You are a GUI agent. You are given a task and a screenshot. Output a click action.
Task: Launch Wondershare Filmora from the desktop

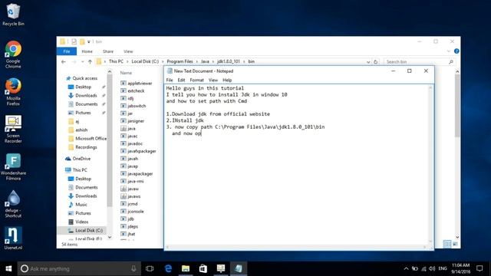coord(13,167)
